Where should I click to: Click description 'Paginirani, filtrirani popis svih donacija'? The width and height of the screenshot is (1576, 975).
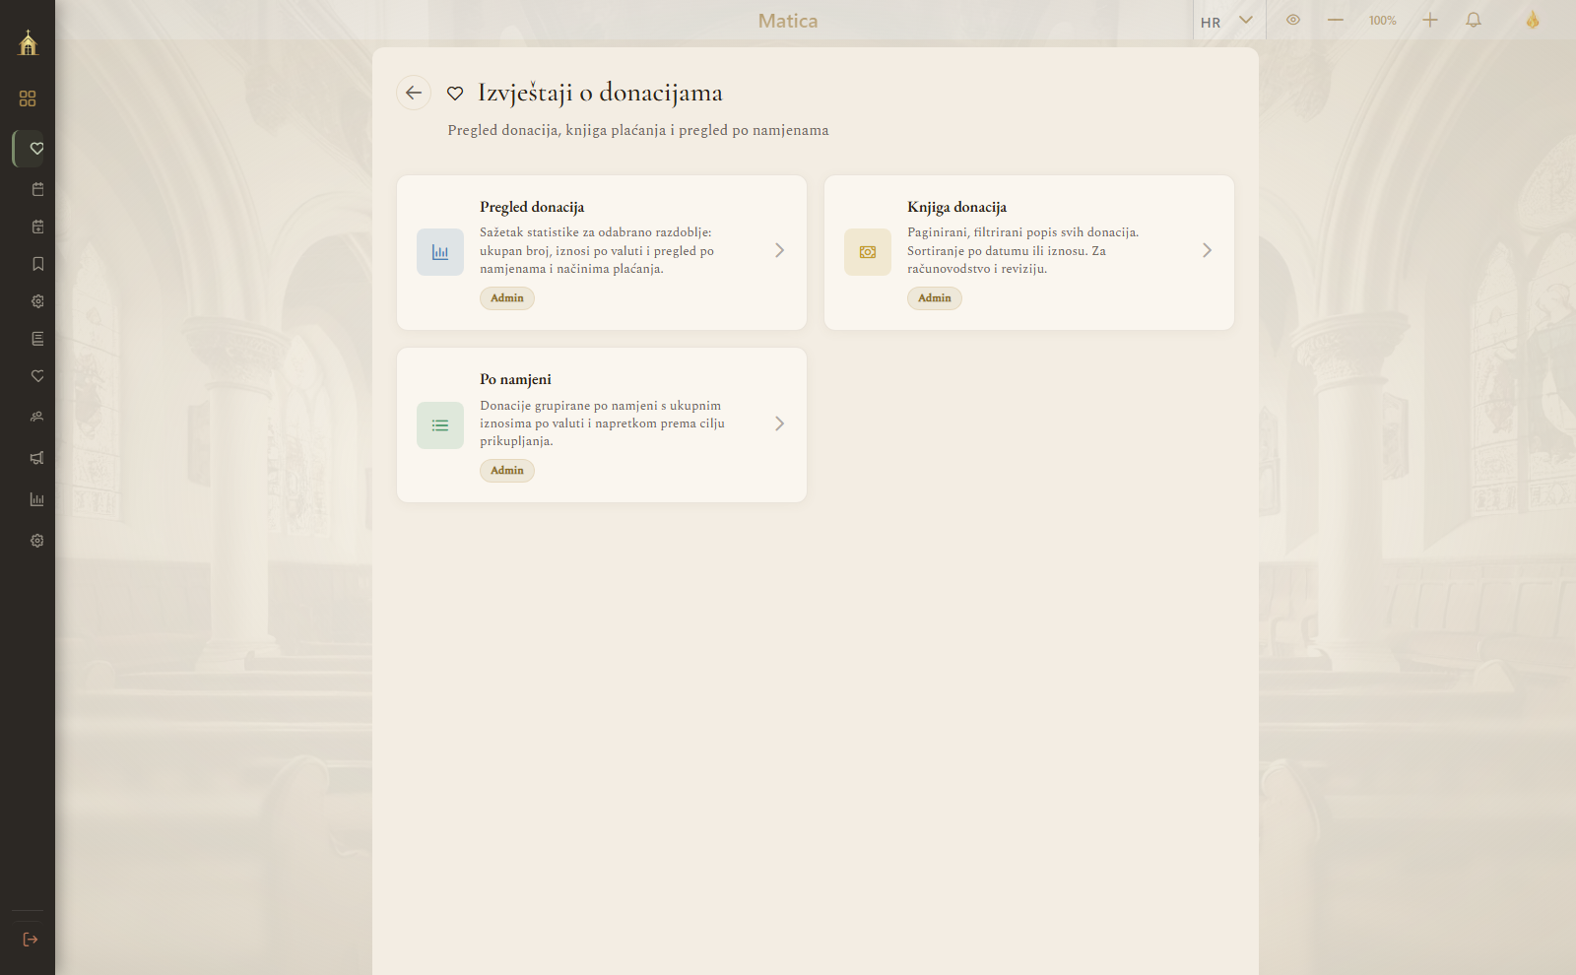click(1022, 250)
